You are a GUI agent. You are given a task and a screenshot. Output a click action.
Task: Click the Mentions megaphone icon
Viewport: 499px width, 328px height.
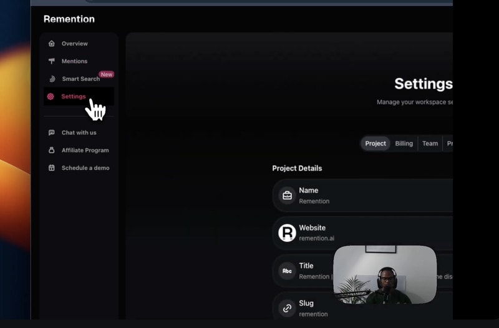coord(51,61)
